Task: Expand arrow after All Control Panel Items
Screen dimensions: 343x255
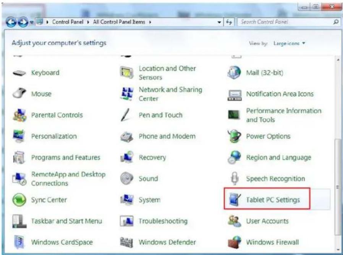Action: click(x=150, y=22)
